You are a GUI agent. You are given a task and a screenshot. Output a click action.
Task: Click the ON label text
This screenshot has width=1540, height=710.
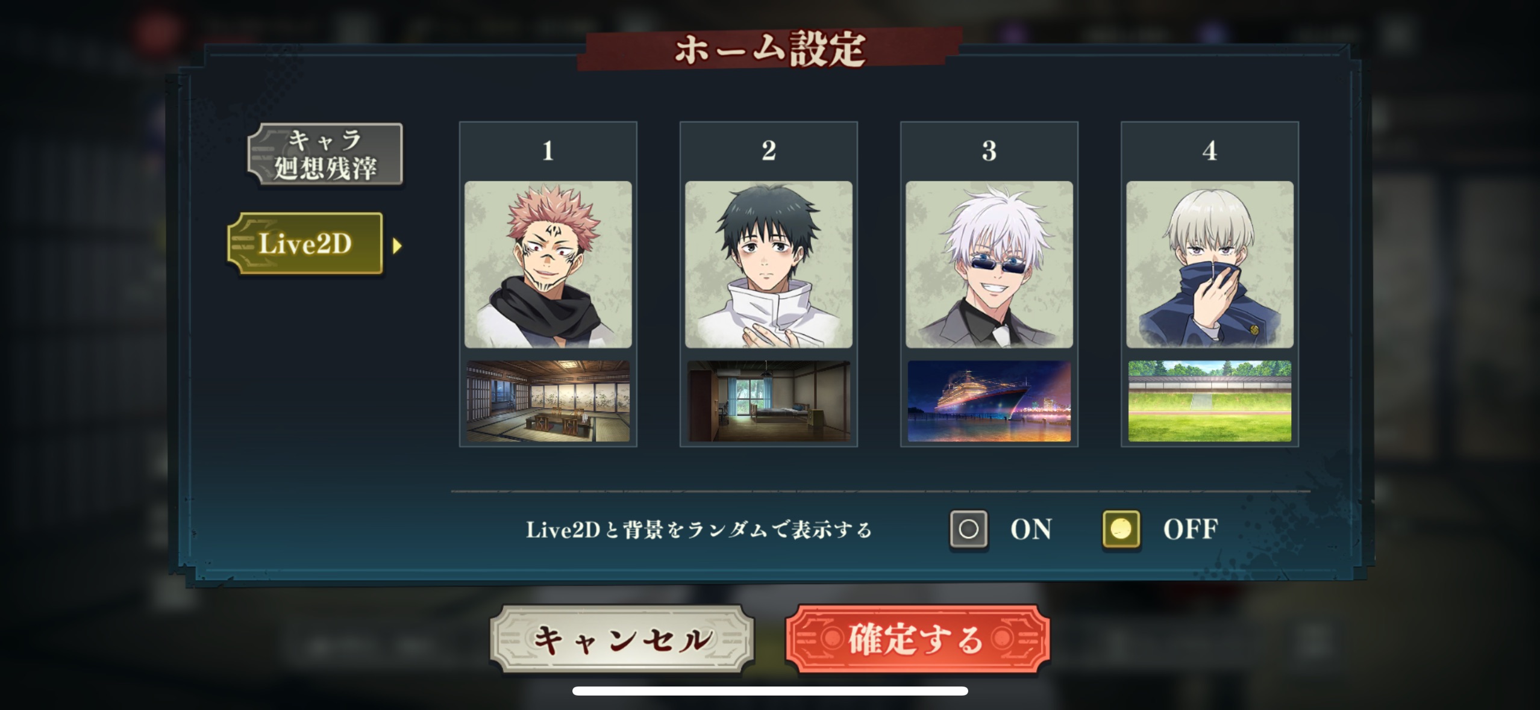[1031, 529]
